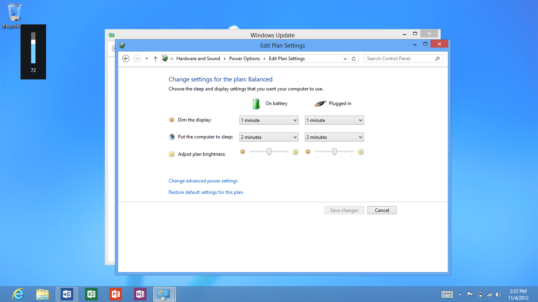The image size is (538, 302).
Task: Open Excel from the taskbar
Action: [91, 294]
